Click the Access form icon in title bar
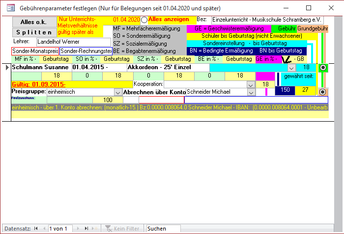This screenshot has height=234, width=344. (9, 8)
